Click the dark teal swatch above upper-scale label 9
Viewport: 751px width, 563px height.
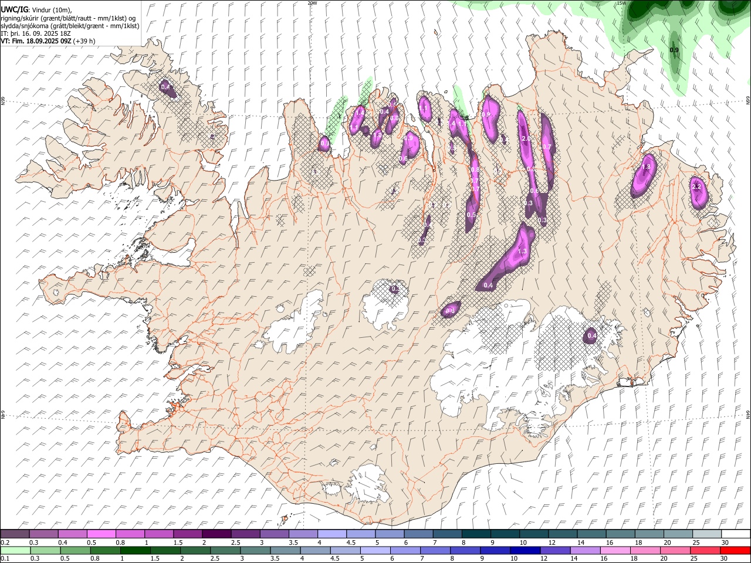point(505,534)
